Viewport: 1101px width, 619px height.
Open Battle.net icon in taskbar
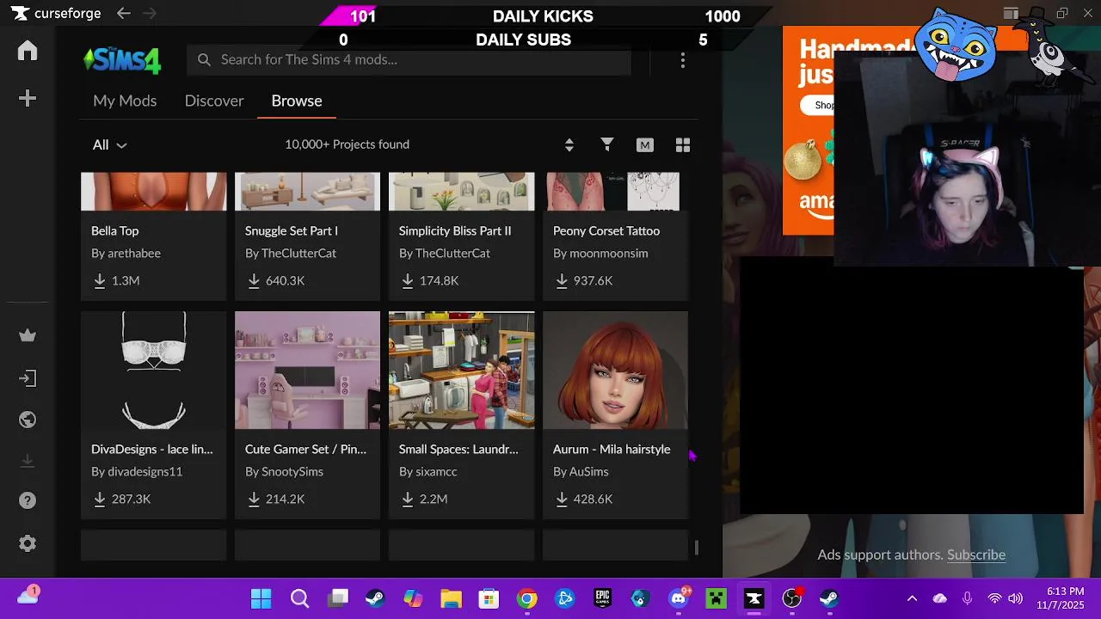tap(564, 598)
